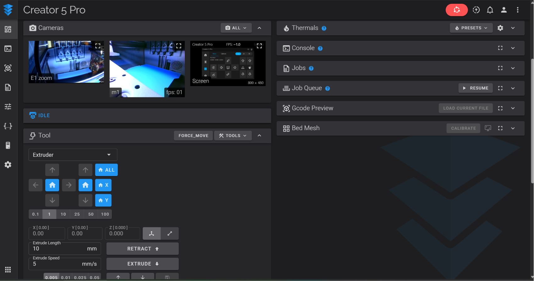The width and height of the screenshot is (534, 281).
Task: Expand the Console panel
Action: click(x=513, y=48)
